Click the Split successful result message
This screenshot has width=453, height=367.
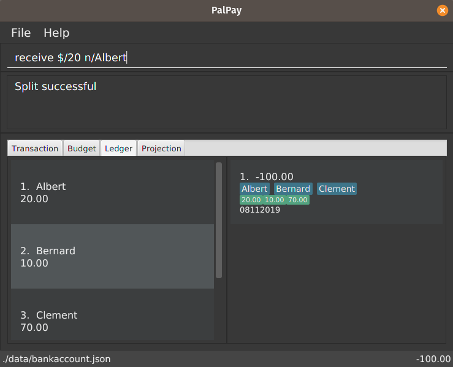(55, 86)
